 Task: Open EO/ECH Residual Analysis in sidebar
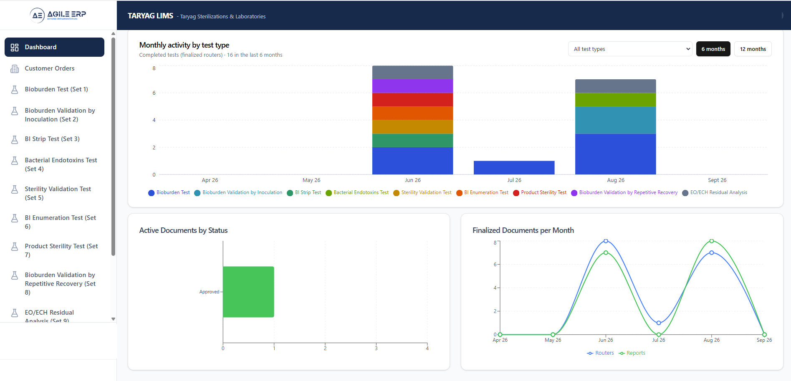pos(54,315)
